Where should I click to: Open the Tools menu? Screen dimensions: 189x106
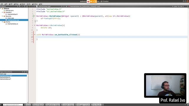click(29, 4)
